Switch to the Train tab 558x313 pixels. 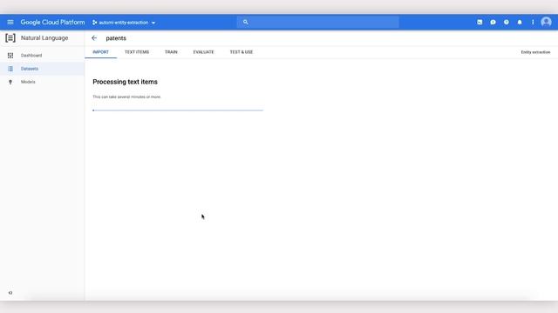[x=171, y=52]
